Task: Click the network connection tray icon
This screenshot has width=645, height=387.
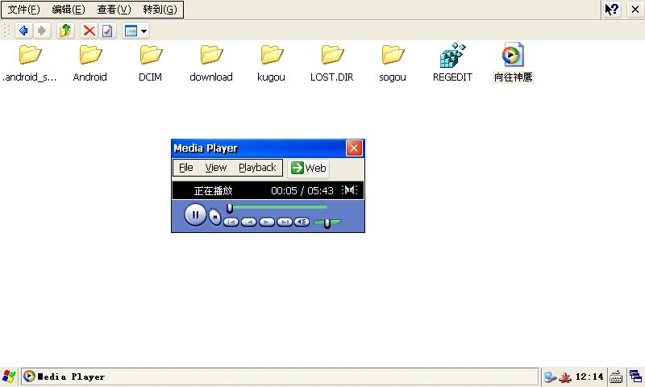Action: (x=550, y=377)
